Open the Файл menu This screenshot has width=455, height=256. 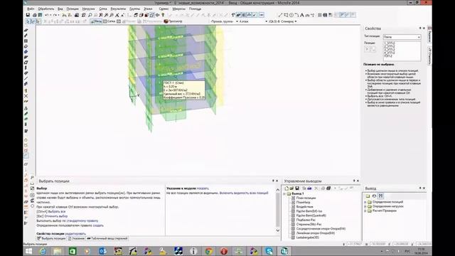pos(31,9)
